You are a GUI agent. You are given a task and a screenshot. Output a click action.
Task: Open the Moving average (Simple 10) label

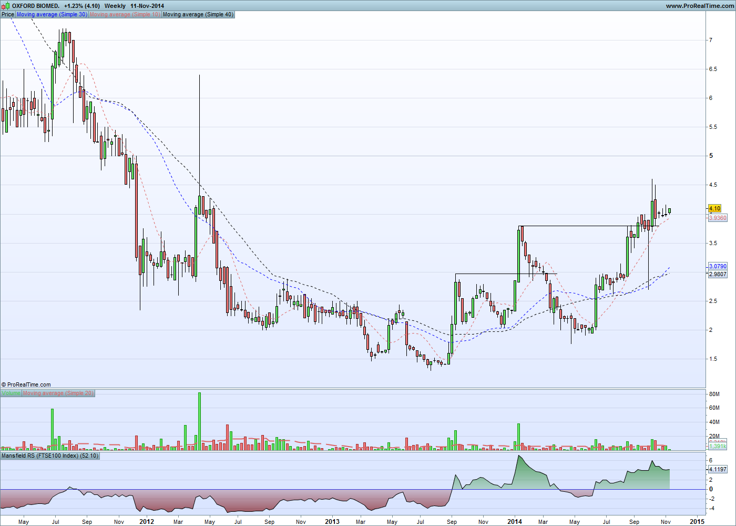point(125,15)
